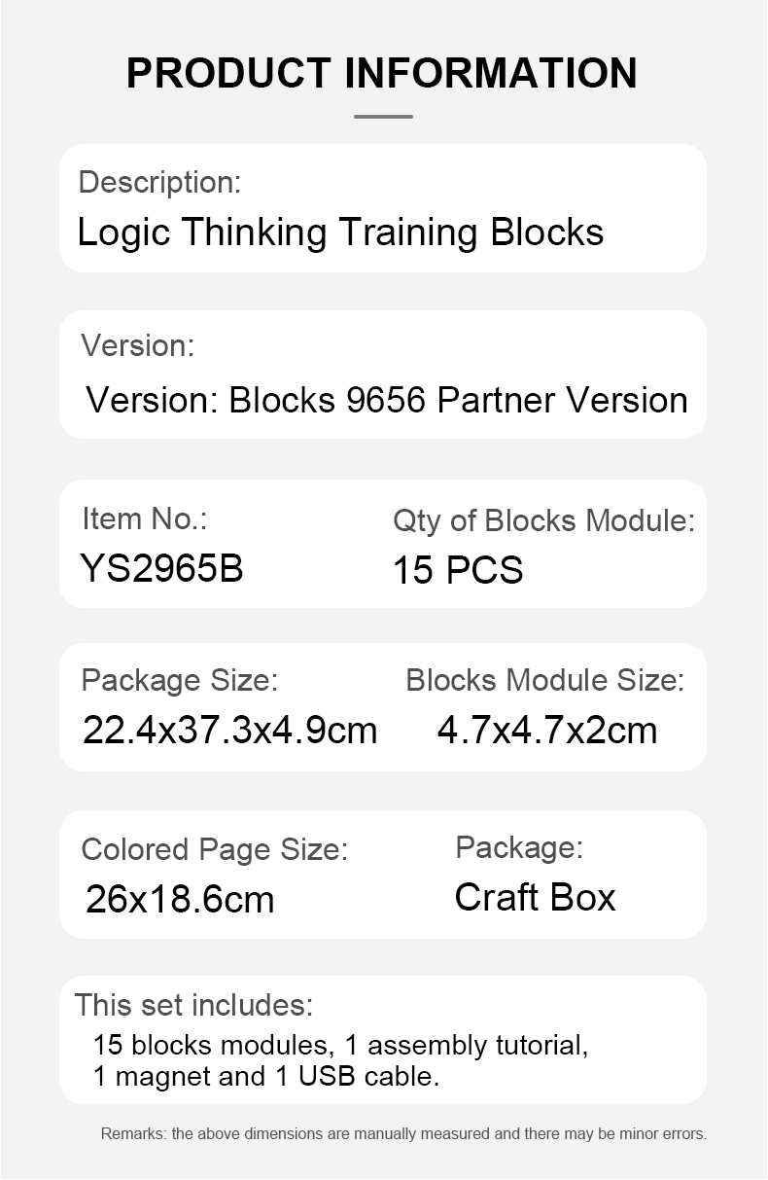Select the This set includes label
Screen dimensions: 768x1180
193,1004
